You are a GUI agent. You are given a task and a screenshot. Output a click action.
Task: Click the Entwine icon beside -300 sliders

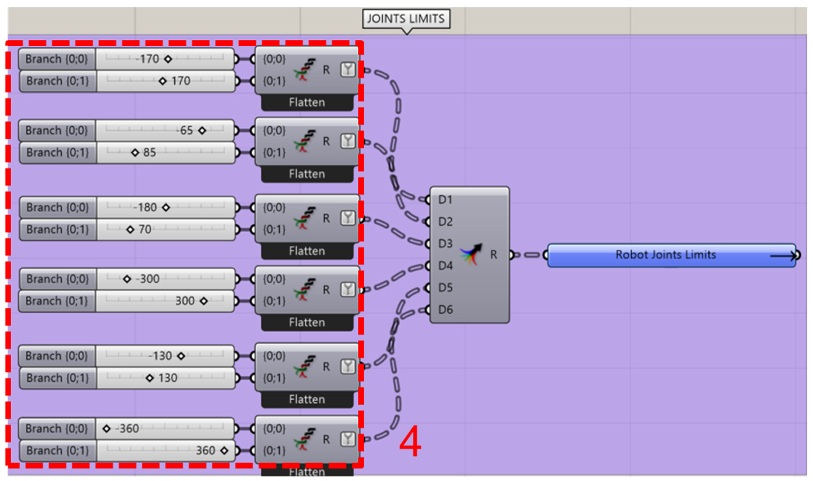pos(304,290)
